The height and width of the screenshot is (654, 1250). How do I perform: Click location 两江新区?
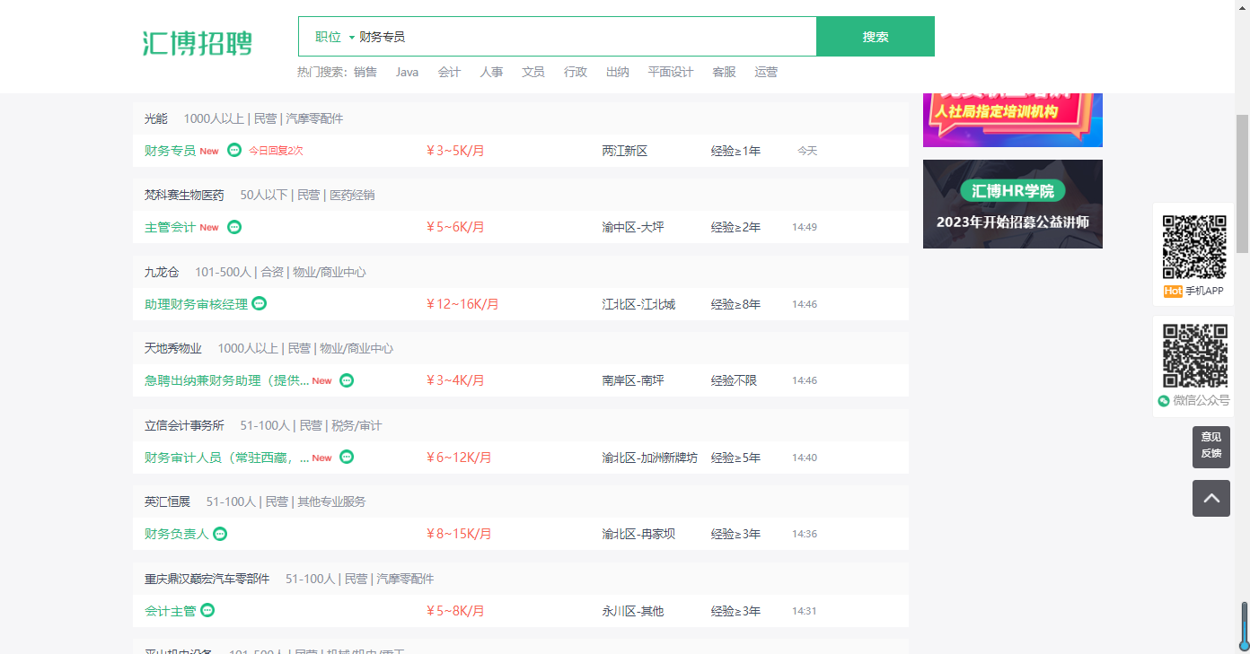[x=625, y=151]
